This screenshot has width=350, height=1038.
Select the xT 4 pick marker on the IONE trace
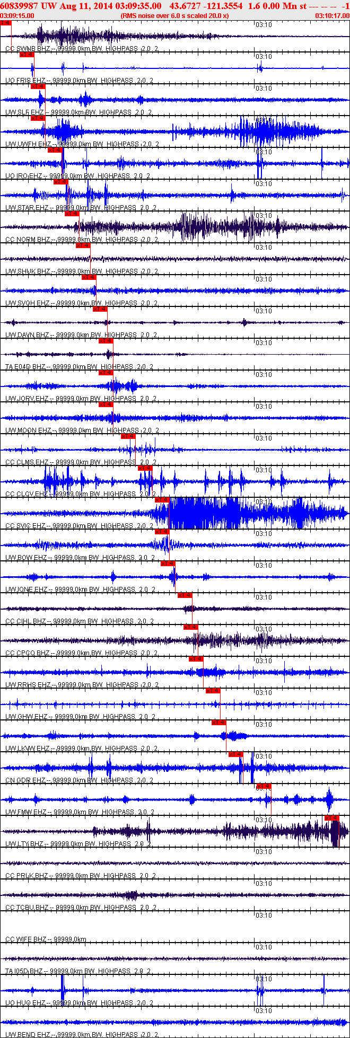pyautogui.click(x=168, y=564)
